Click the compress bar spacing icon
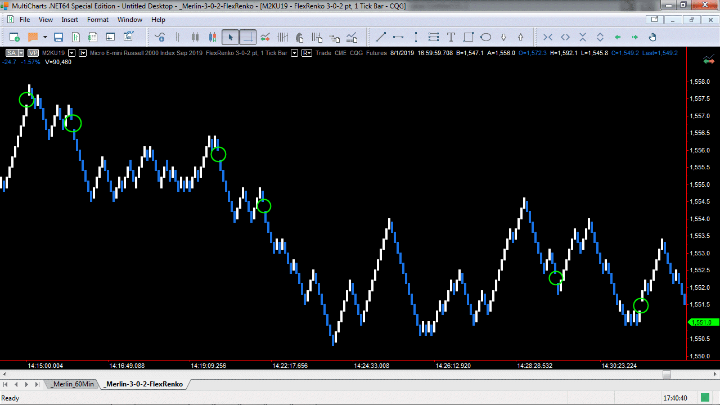This screenshot has height=405, width=720. [548, 37]
